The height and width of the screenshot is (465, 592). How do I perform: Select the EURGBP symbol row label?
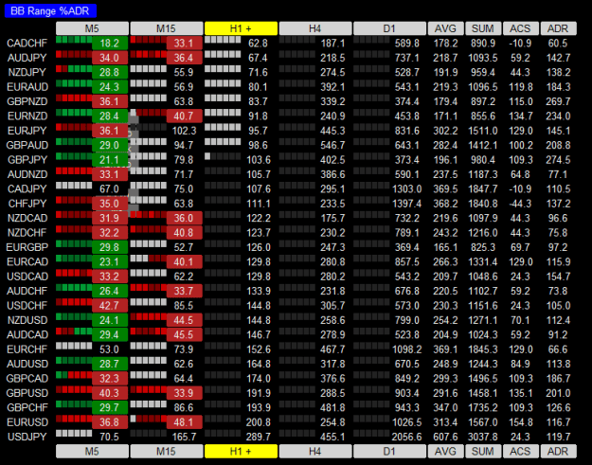coord(27,247)
